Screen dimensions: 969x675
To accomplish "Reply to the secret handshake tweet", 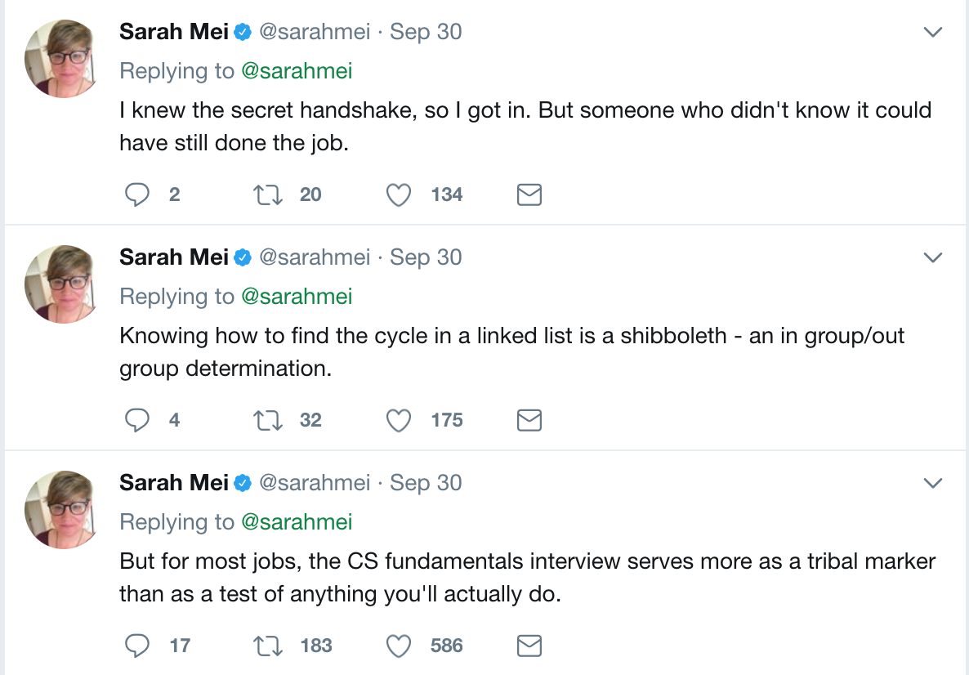I will tap(137, 194).
